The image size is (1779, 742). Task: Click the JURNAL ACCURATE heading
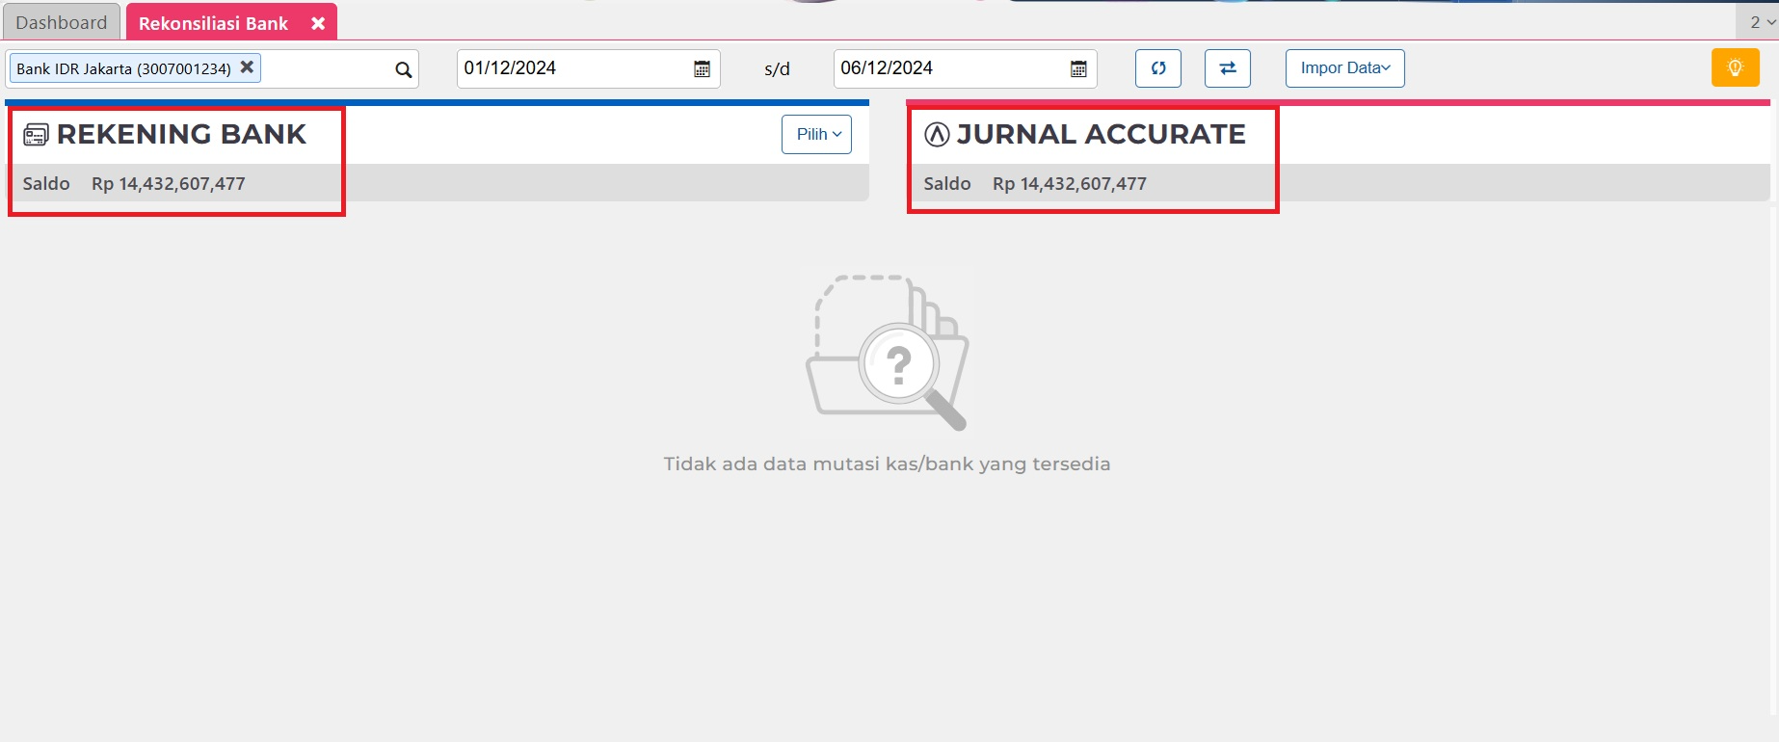(1101, 134)
